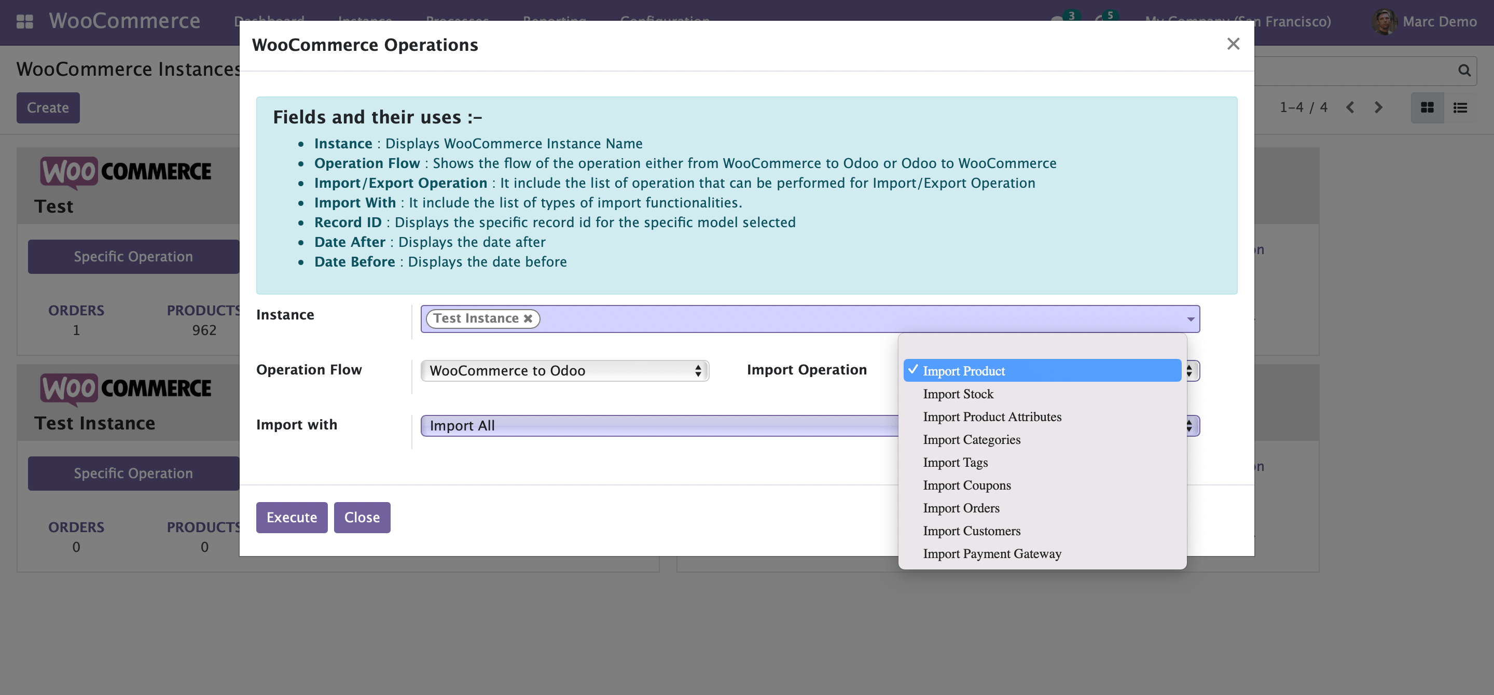
Task: Click the Create button
Action: 48,108
